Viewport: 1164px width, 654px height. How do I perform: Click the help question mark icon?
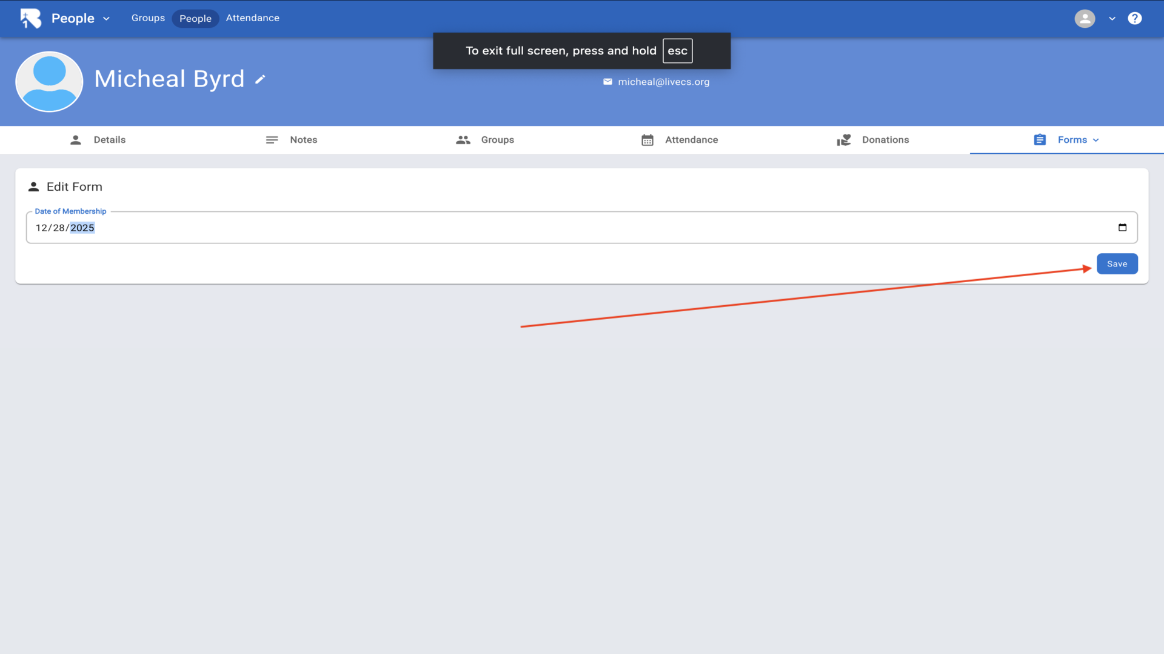tap(1134, 18)
